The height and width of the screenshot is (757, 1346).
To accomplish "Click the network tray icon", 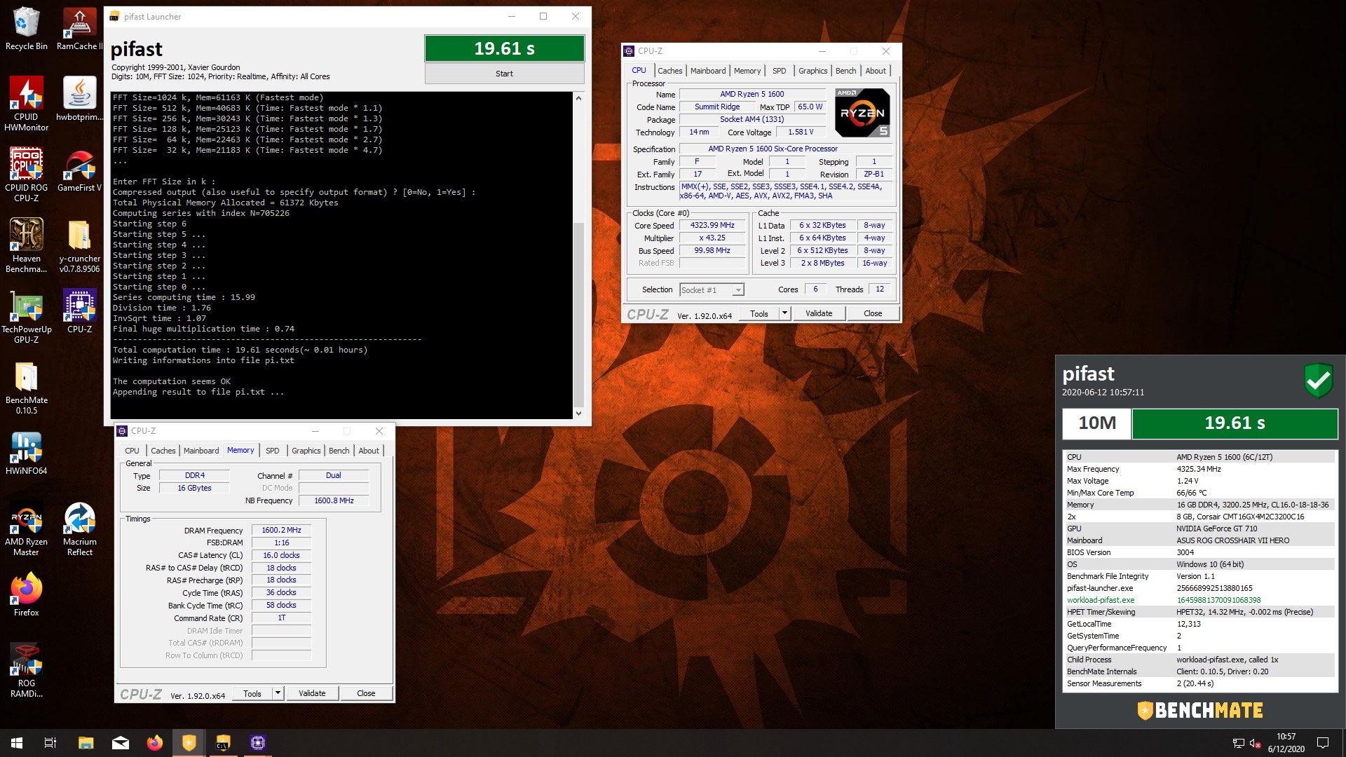I will [x=1238, y=743].
